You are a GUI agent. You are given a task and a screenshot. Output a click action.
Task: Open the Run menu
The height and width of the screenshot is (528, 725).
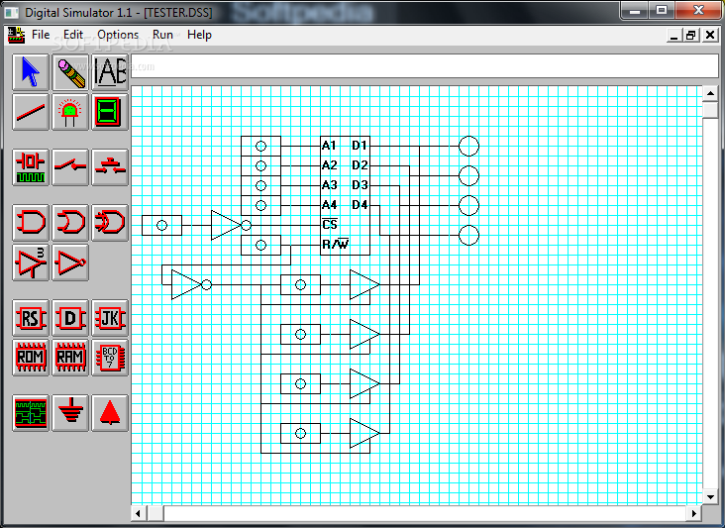click(x=162, y=35)
